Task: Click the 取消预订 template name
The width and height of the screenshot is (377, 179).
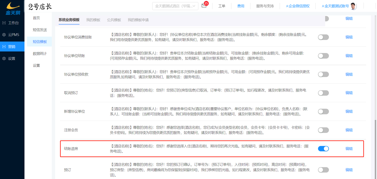Action: (x=71, y=93)
